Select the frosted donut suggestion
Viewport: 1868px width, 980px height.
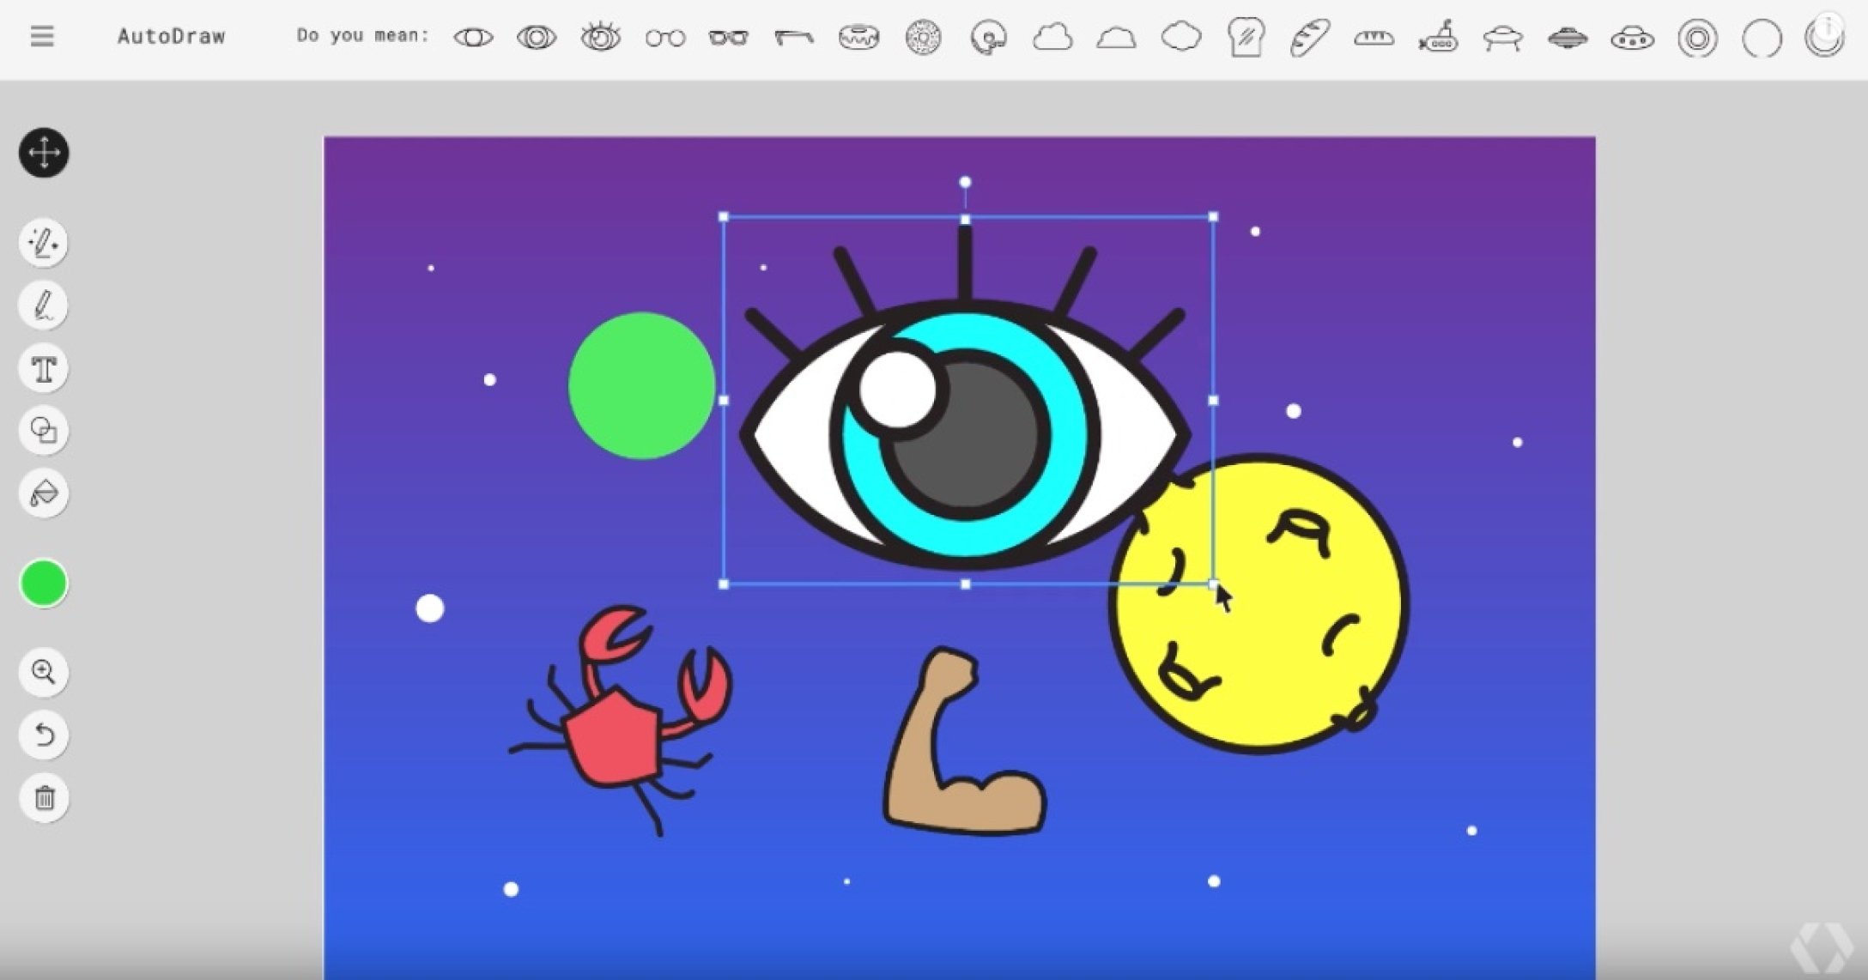coord(858,38)
